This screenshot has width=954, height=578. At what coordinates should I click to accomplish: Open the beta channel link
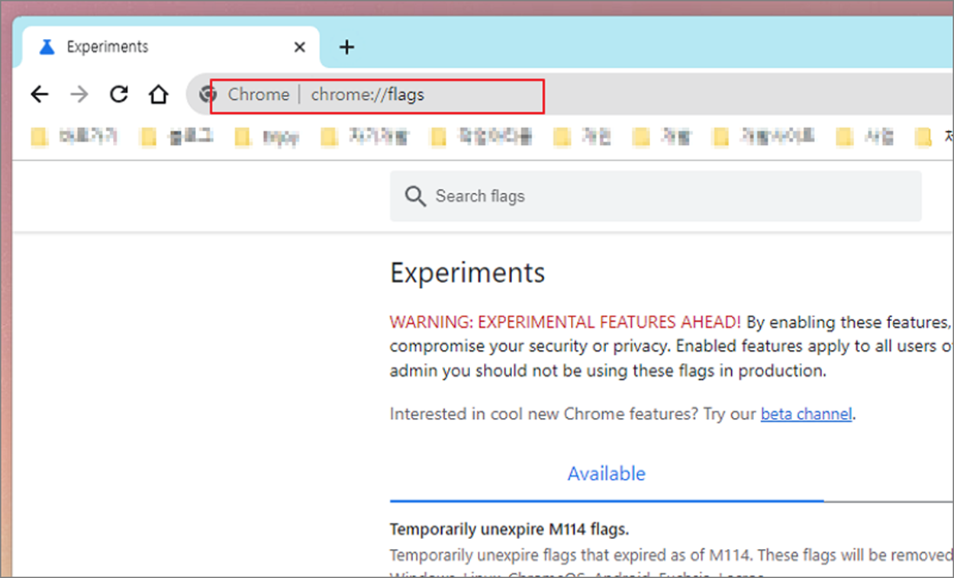click(x=806, y=414)
